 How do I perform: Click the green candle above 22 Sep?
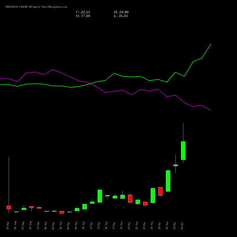coord(138,202)
